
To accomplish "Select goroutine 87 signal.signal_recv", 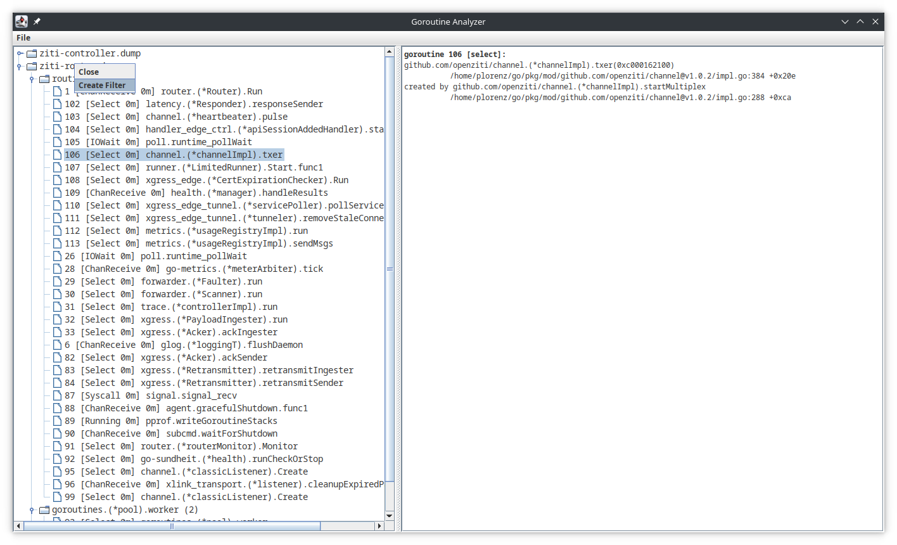I will [151, 395].
